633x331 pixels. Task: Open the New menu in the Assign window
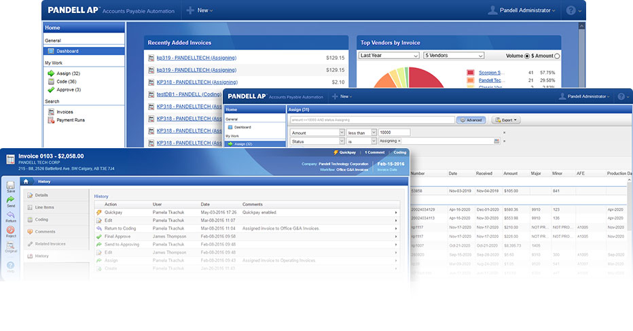point(346,97)
